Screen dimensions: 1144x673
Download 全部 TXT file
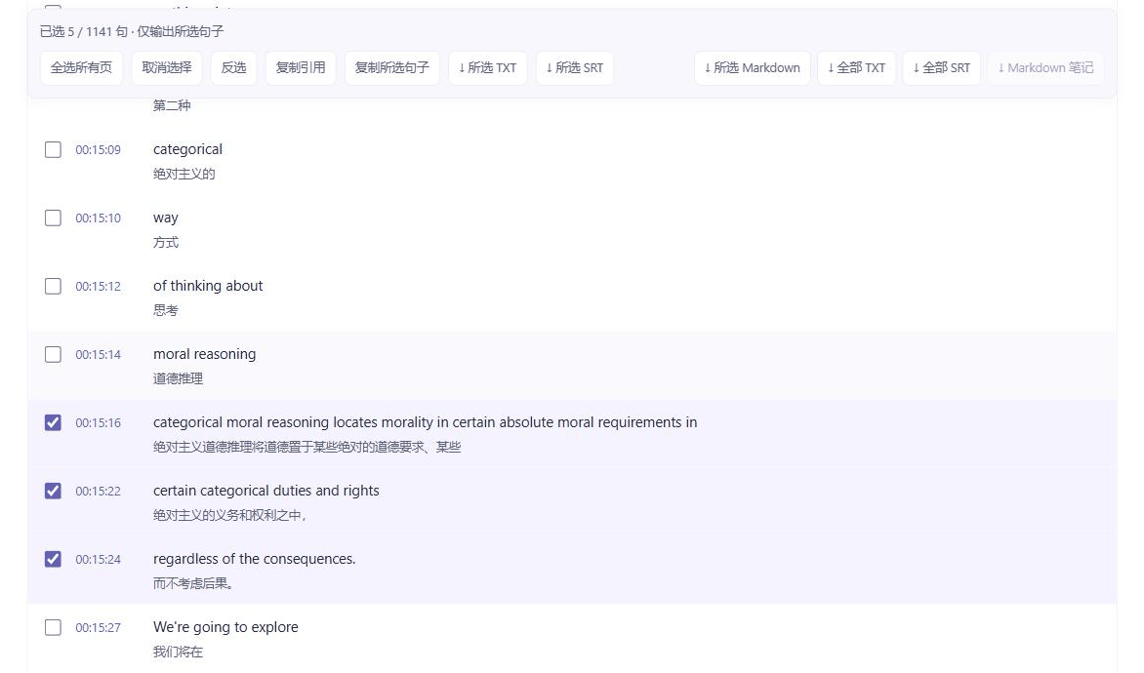click(x=857, y=68)
